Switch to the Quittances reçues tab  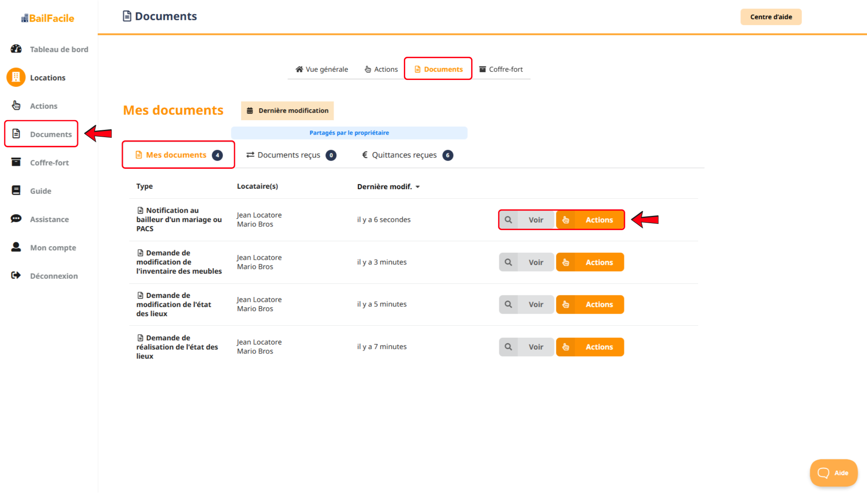tap(407, 155)
